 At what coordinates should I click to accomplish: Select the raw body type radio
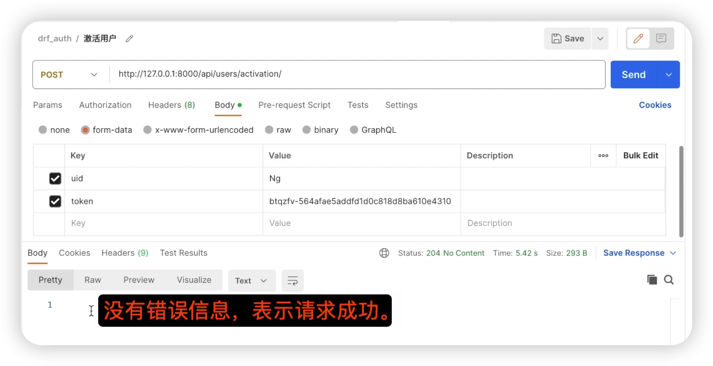(x=269, y=130)
